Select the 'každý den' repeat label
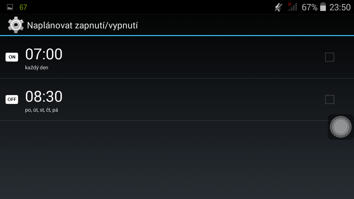This screenshot has width=354, height=199. [37, 68]
